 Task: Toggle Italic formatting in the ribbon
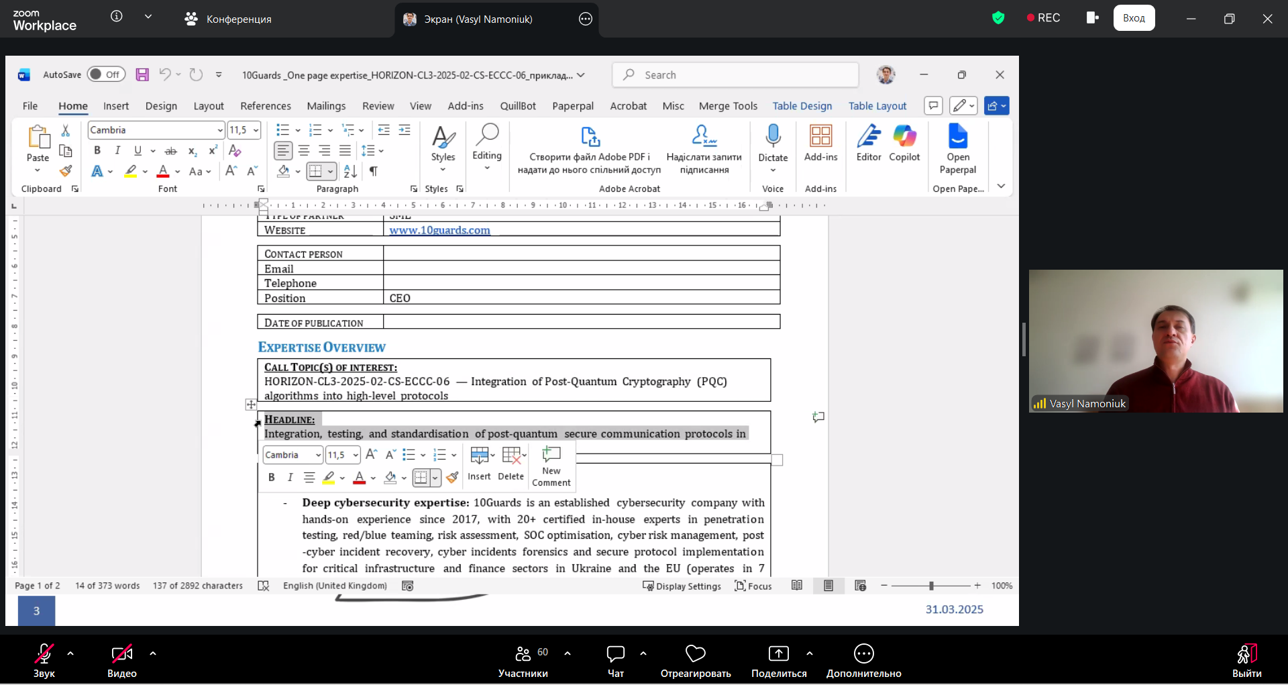(117, 150)
